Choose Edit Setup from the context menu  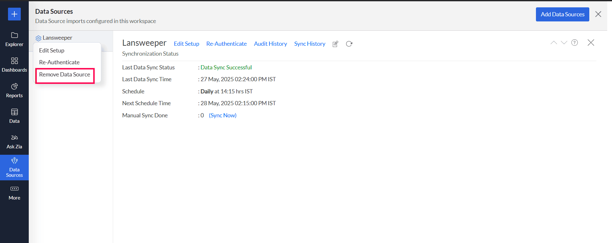pos(52,51)
